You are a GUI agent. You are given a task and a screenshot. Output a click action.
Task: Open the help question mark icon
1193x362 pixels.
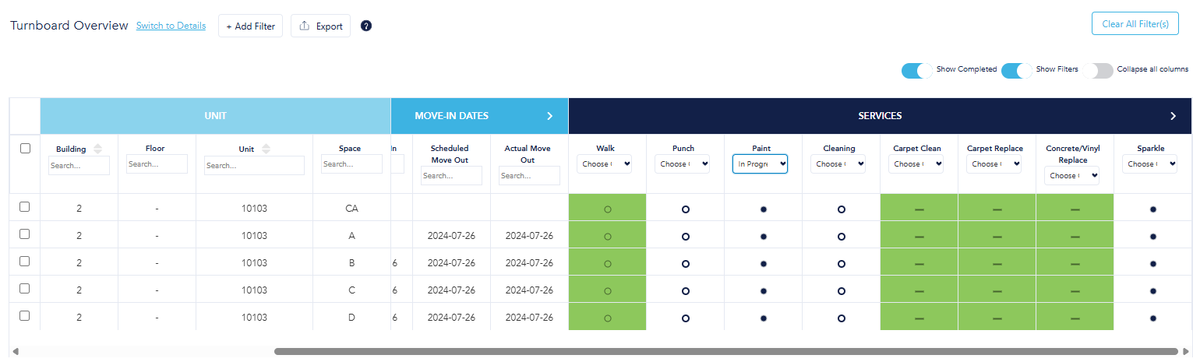tap(366, 26)
